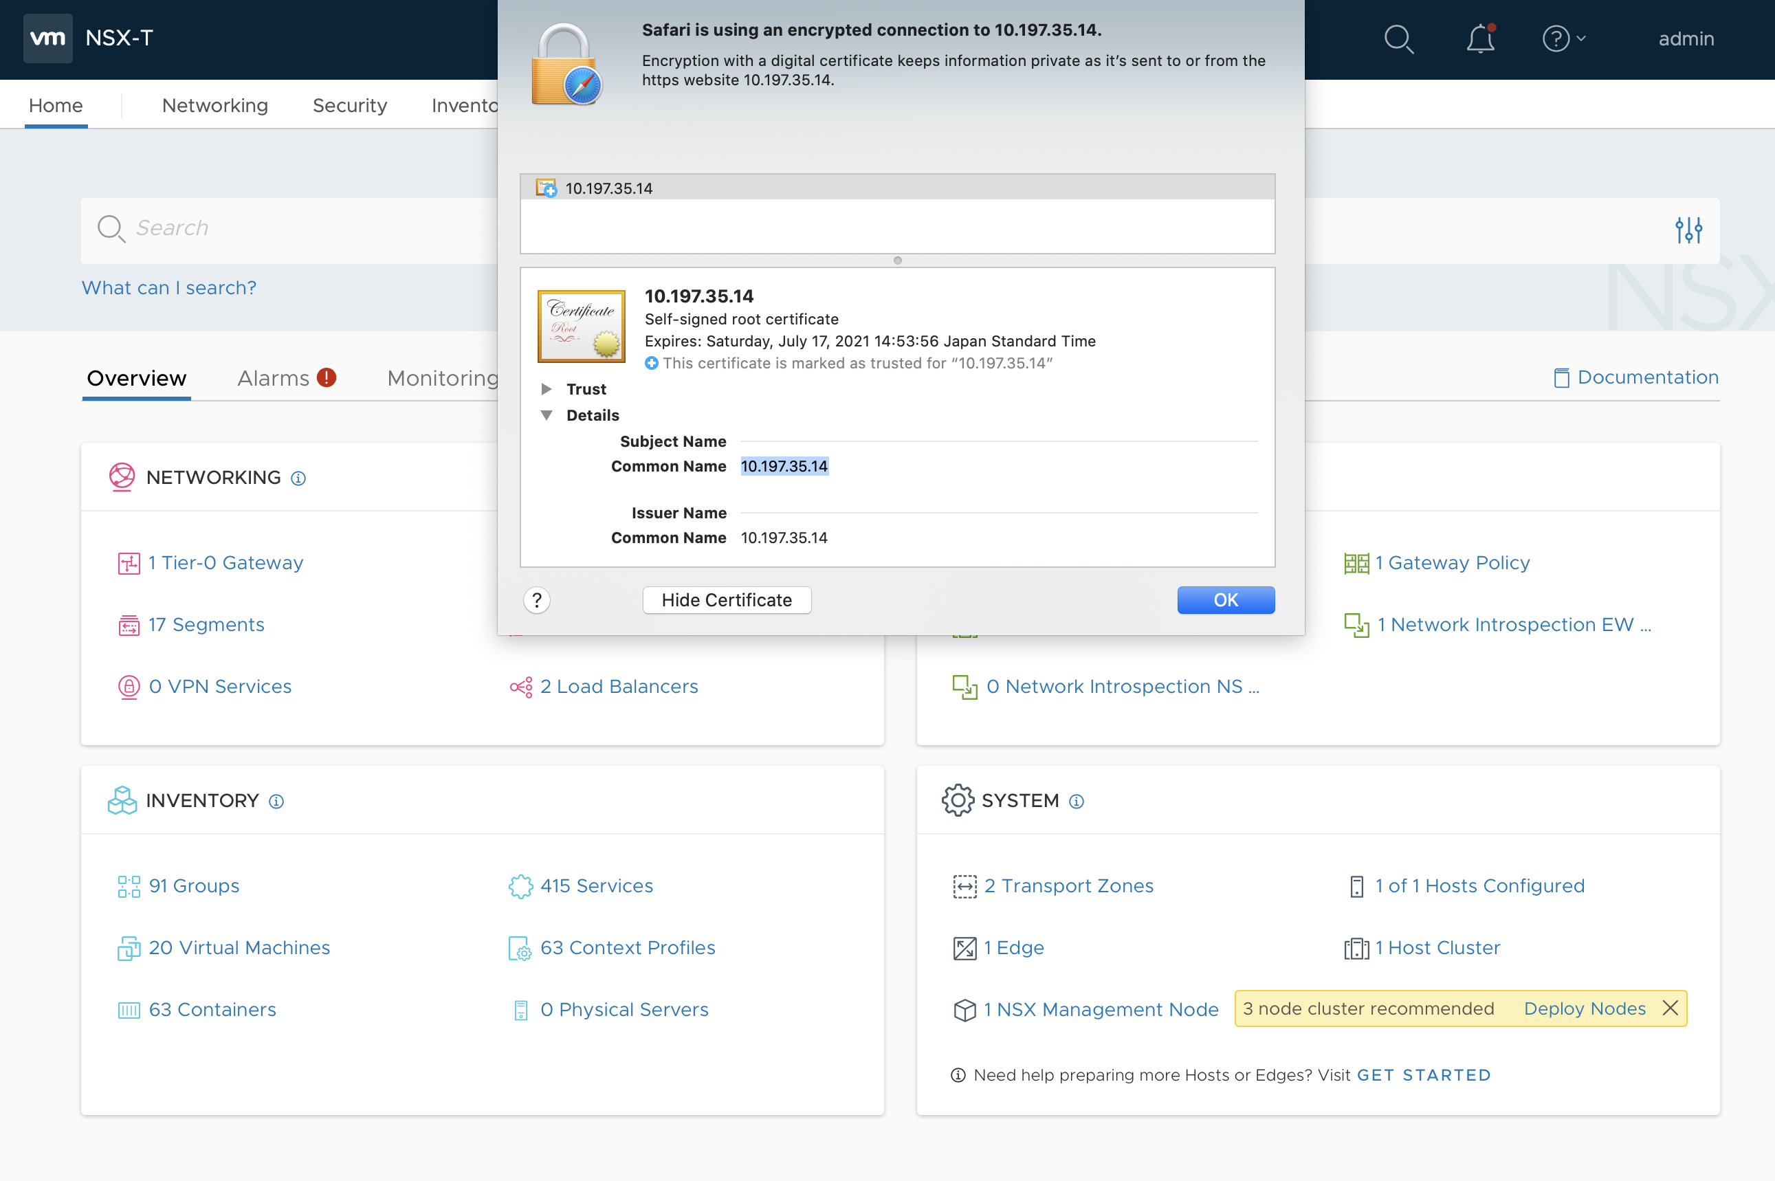Click the Gateway Policy icon
The image size is (1775, 1181).
(x=1356, y=564)
